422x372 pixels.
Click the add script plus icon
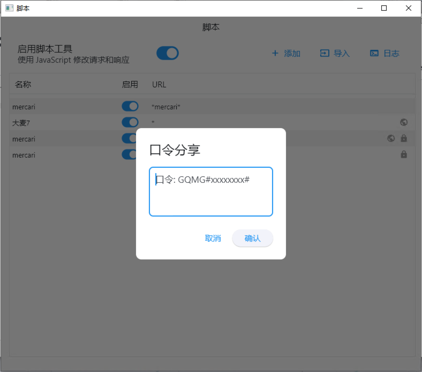(x=275, y=53)
